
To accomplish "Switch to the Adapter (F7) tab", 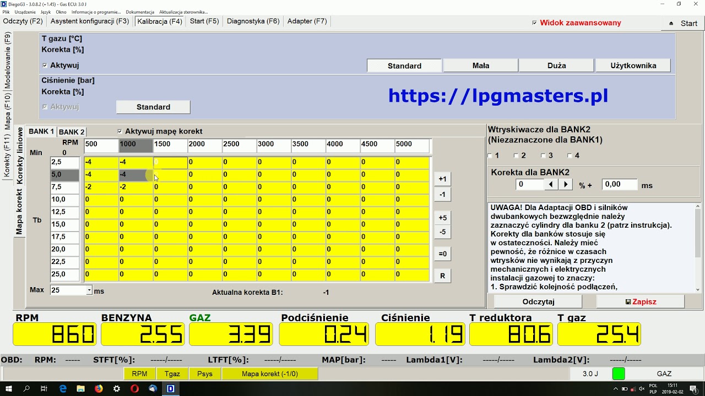I will pos(307,21).
